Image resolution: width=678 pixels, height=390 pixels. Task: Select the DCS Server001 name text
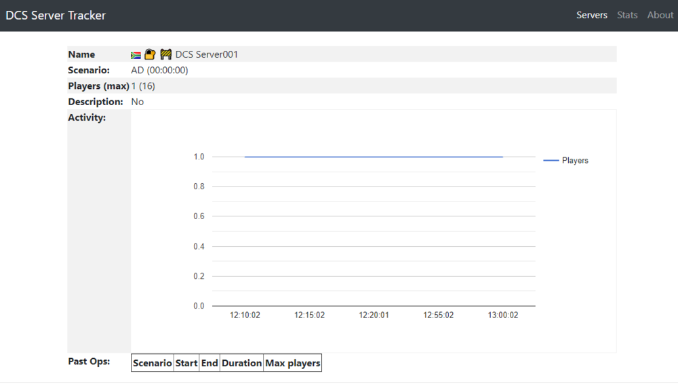tap(207, 54)
